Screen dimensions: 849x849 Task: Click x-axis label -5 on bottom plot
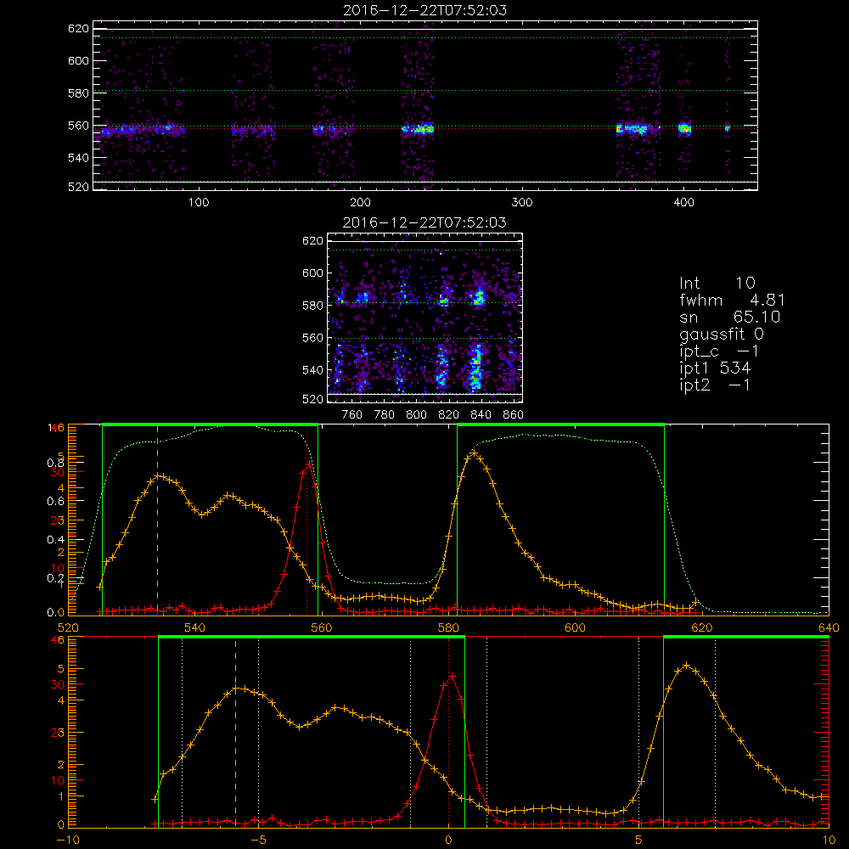point(259,841)
